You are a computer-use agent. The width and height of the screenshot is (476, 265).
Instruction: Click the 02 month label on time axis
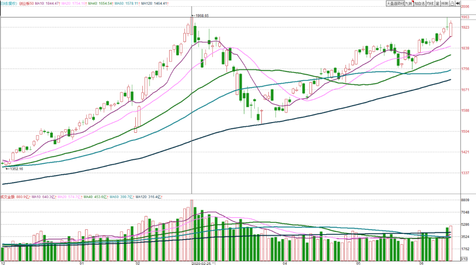click(138, 263)
